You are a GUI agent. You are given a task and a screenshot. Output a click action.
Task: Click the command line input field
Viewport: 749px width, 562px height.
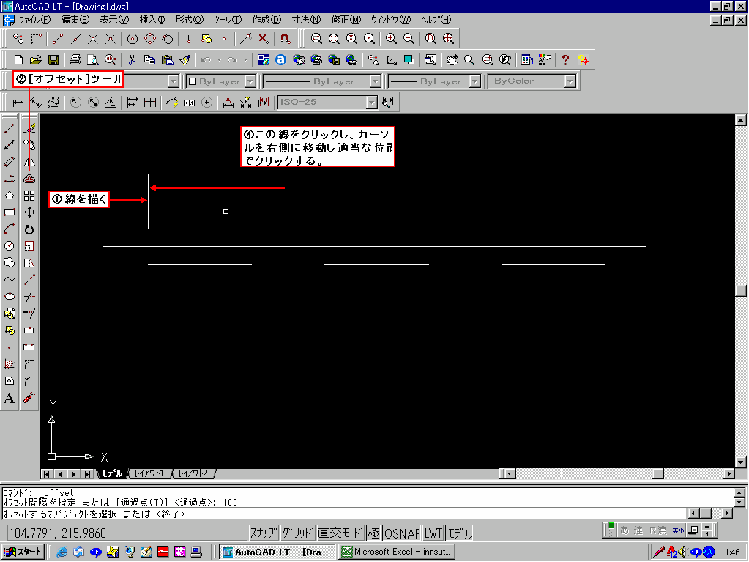pos(344,514)
